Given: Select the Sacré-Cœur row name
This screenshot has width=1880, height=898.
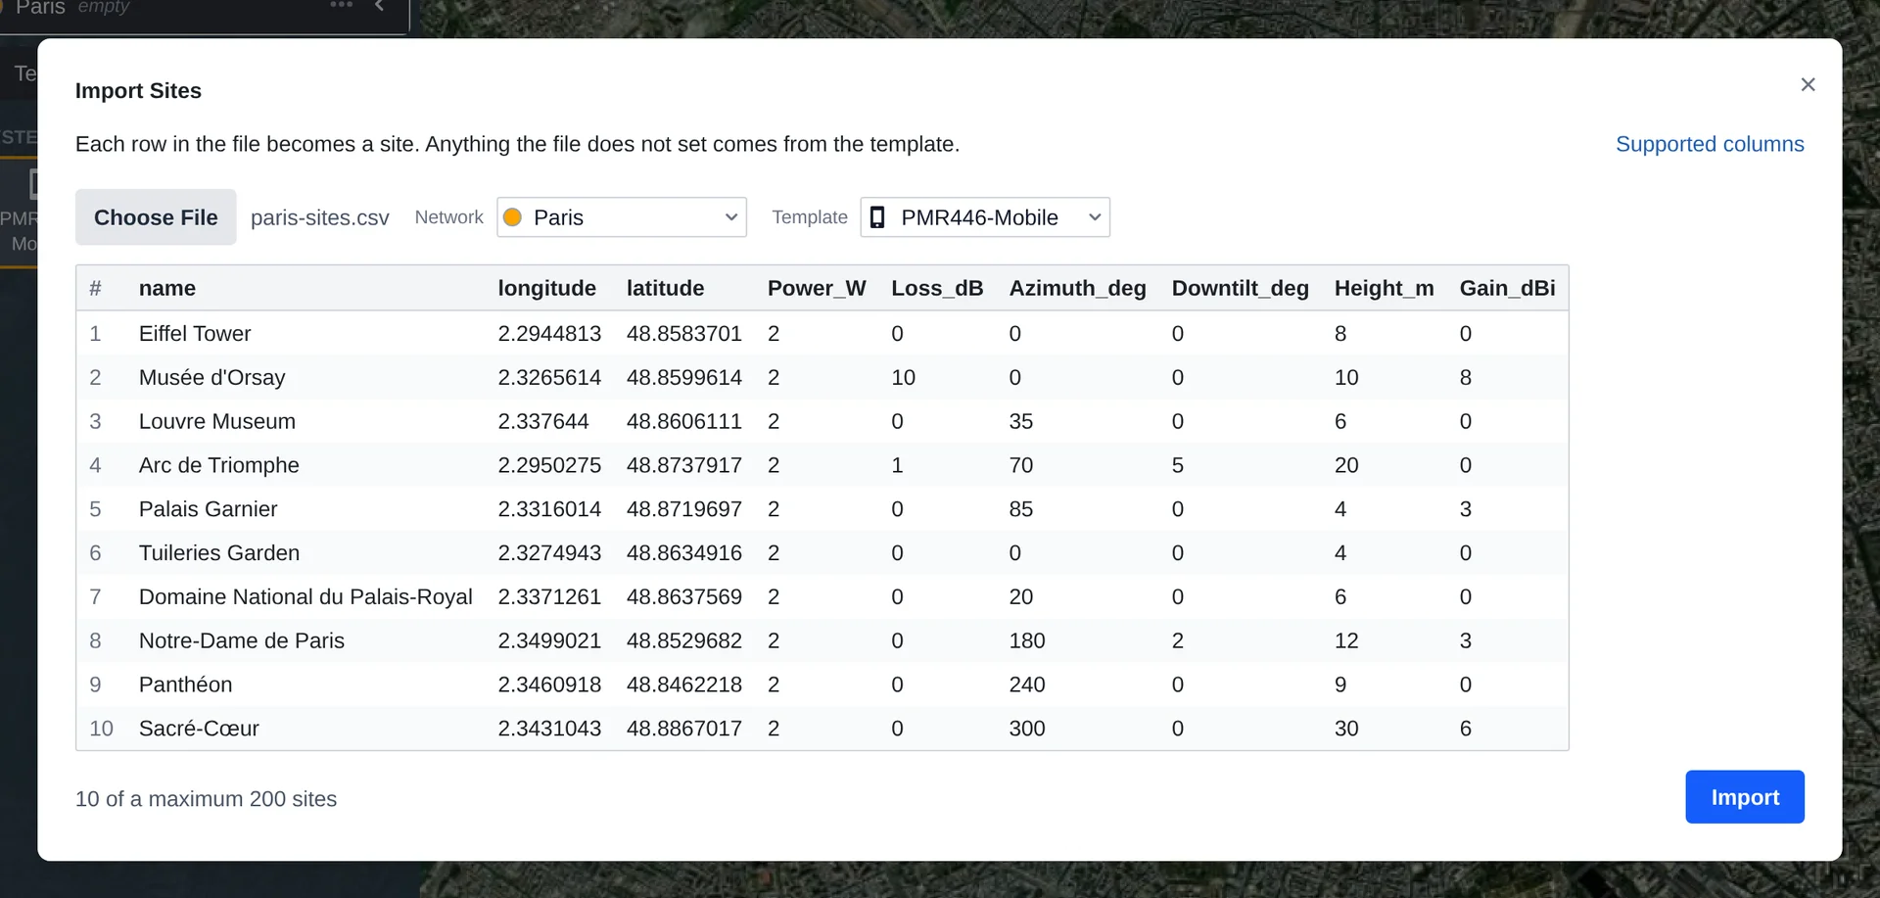Looking at the screenshot, I should pos(199,729).
